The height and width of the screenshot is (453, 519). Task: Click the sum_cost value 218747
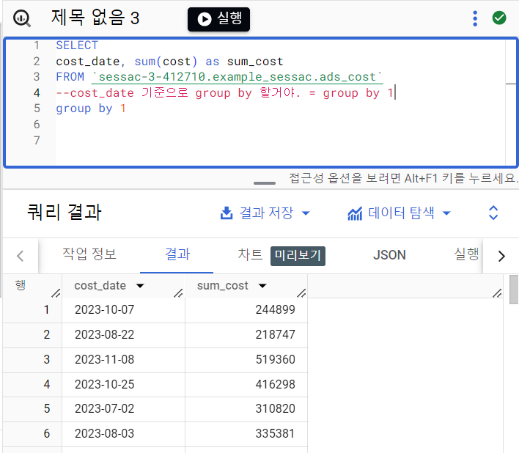[275, 334]
